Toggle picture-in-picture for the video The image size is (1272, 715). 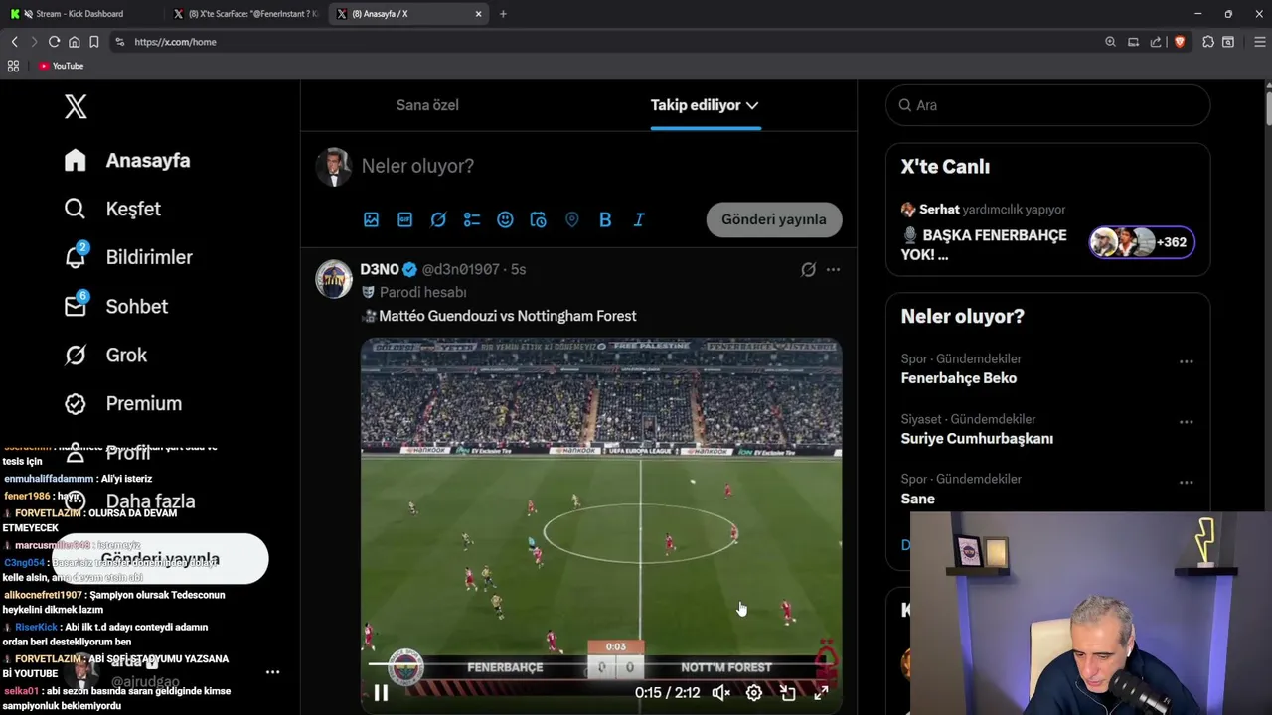[x=788, y=693]
